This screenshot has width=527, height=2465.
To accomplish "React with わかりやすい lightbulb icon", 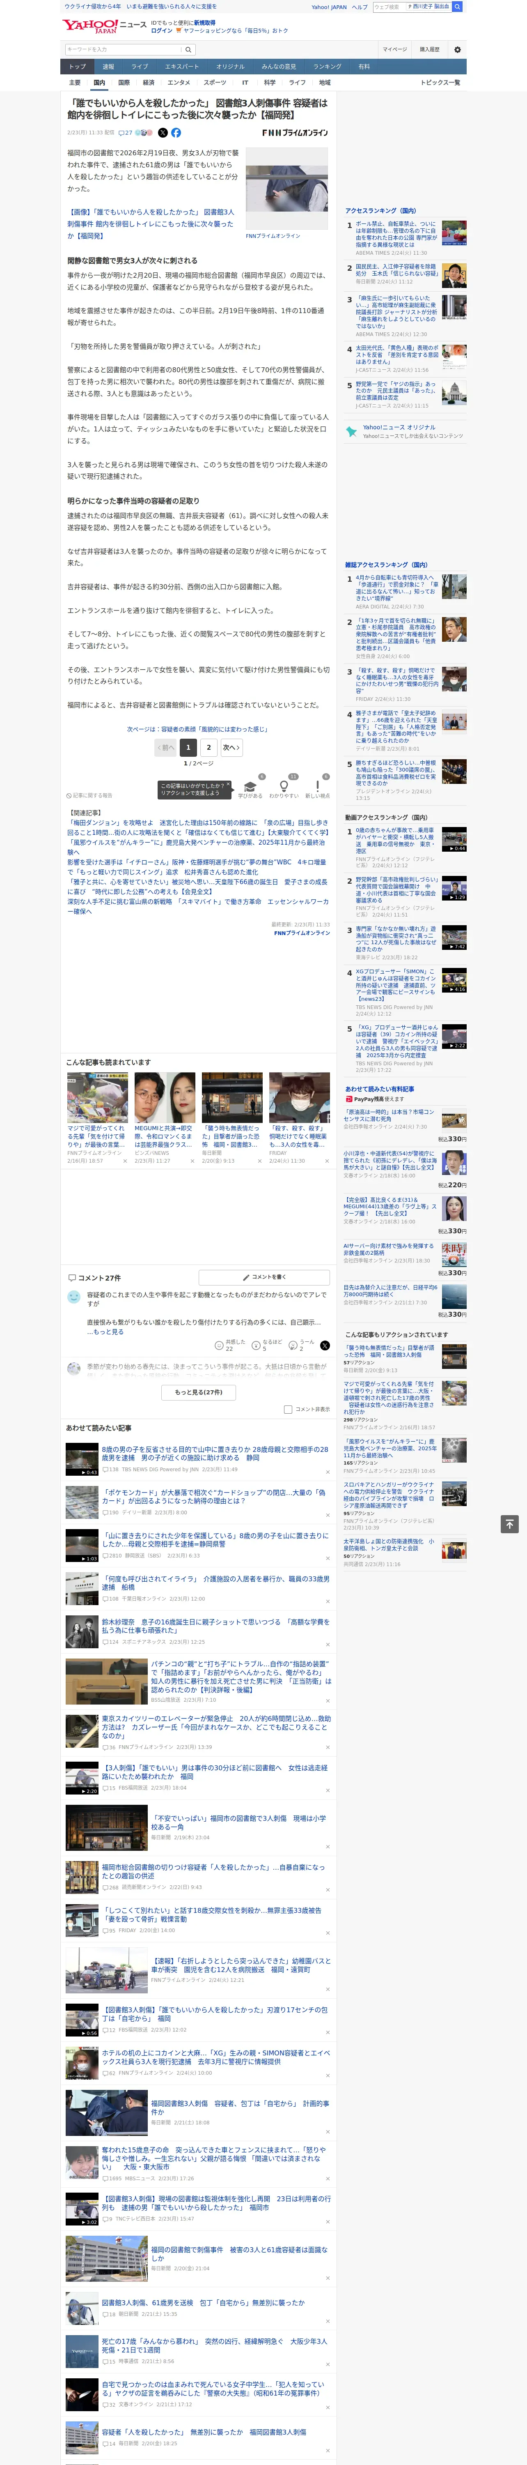I will click(x=284, y=787).
